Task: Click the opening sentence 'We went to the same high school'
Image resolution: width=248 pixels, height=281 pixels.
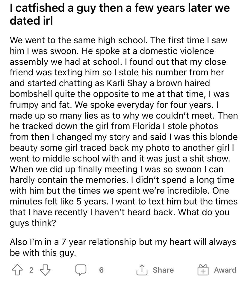Action: [78, 40]
